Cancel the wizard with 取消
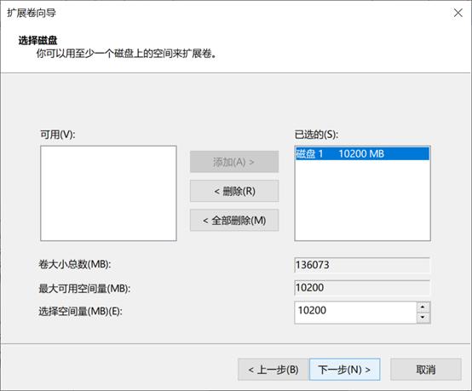 (x=426, y=370)
